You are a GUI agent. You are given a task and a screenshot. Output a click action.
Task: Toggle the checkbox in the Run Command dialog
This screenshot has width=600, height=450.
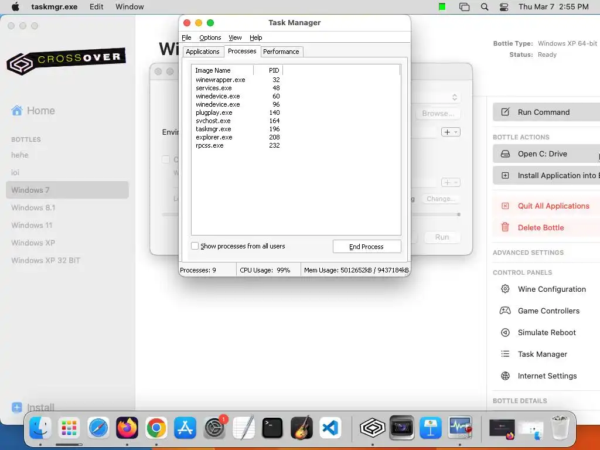[166, 159]
